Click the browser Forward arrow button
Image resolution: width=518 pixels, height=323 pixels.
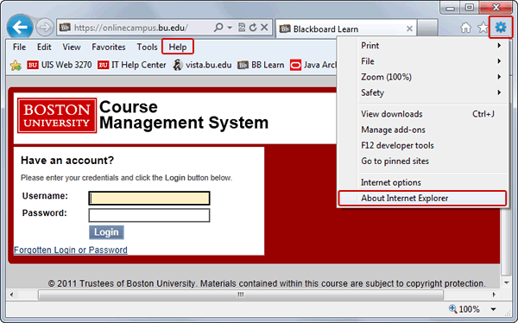tap(44, 28)
